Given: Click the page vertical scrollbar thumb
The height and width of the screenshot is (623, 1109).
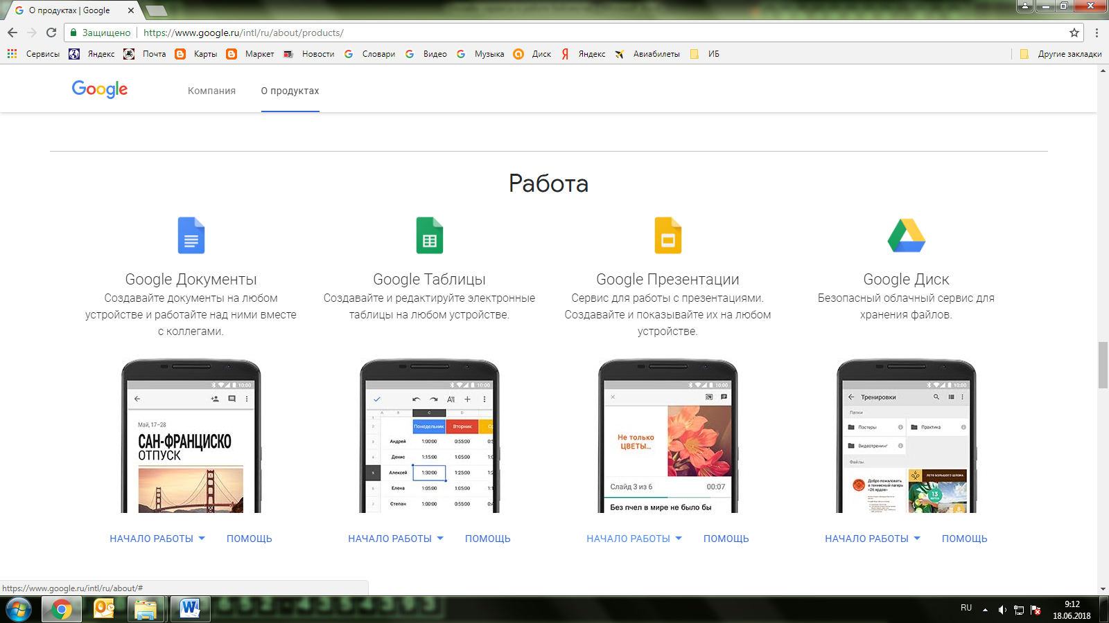Looking at the screenshot, I should coord(1103,365).
